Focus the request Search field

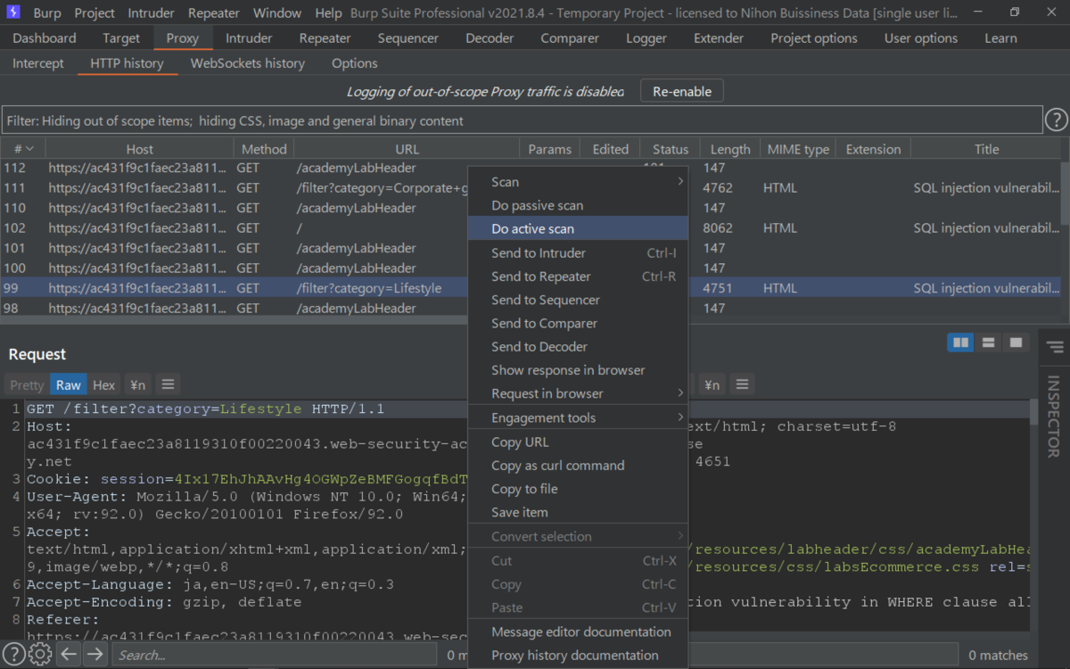276,655
